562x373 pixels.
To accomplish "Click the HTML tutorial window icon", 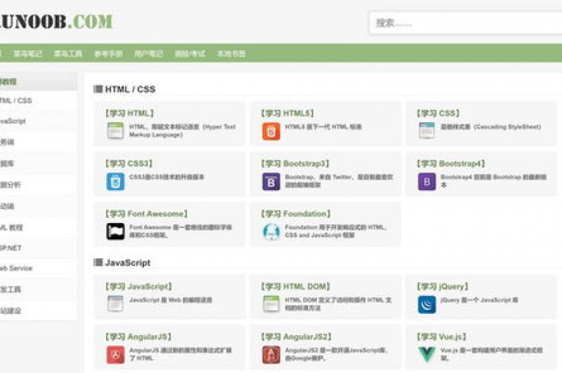I will coord(116,131).
